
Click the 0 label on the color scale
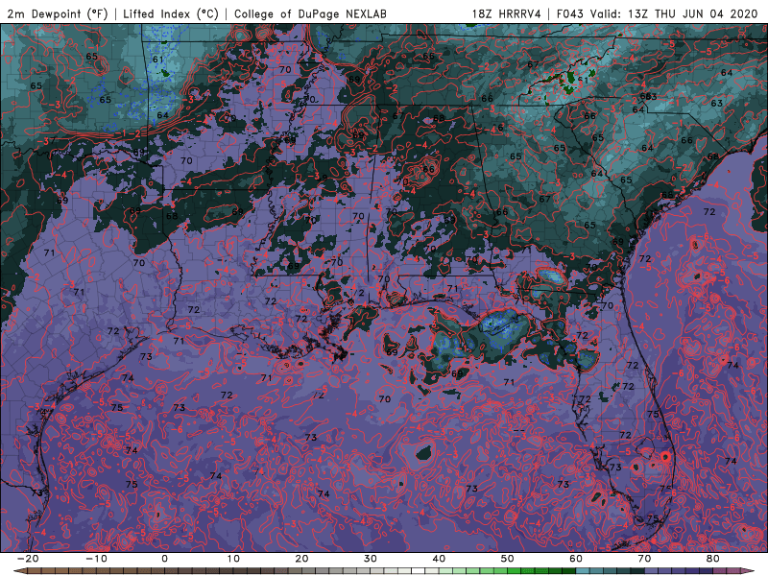164,559
